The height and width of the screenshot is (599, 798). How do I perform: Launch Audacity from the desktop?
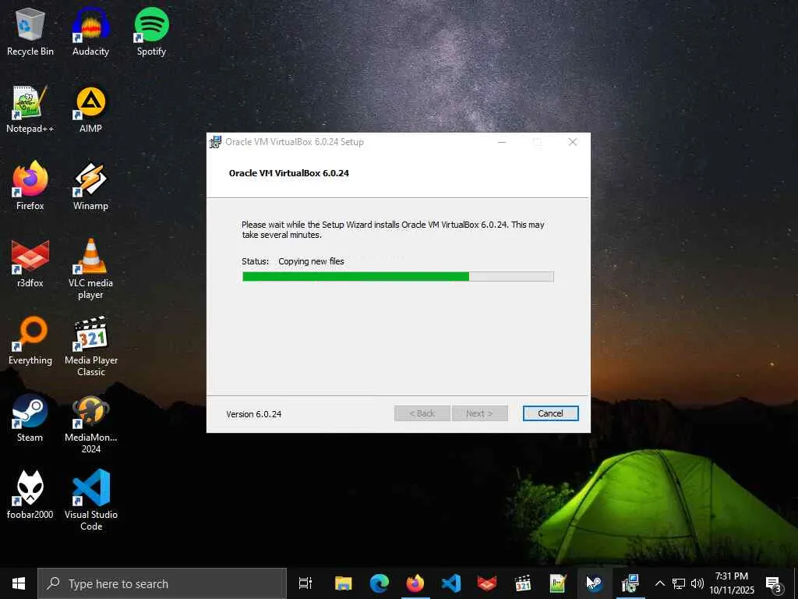click(x=90, y=31)
